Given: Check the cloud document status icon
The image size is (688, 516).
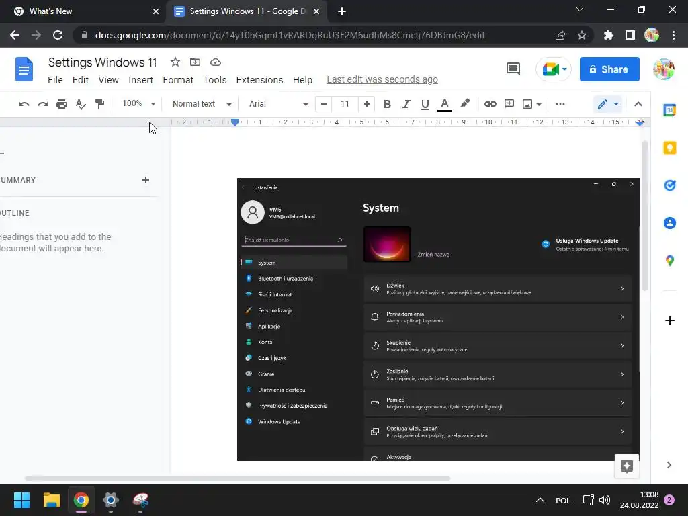Looking at the screenshot, I should (216, 62).
